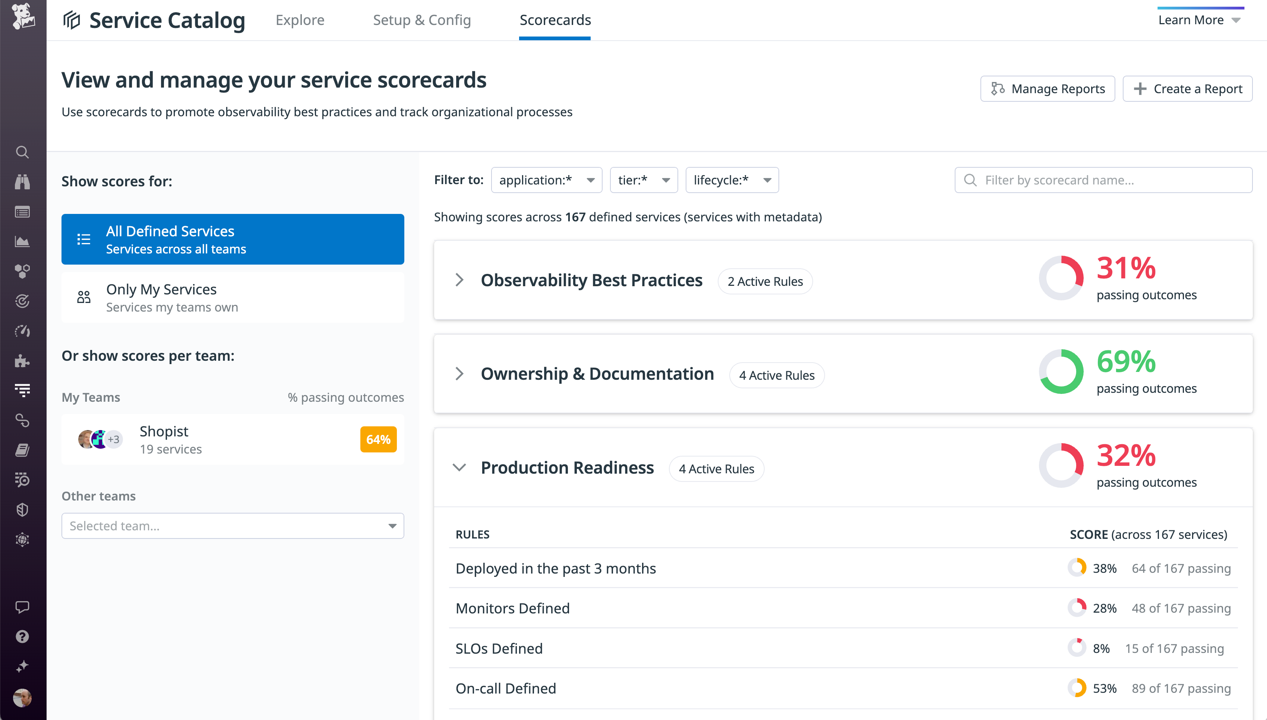Screen dimensions: 1267x720
Task: Click the Notebooks book icon
Action: [x=22, y=449]
